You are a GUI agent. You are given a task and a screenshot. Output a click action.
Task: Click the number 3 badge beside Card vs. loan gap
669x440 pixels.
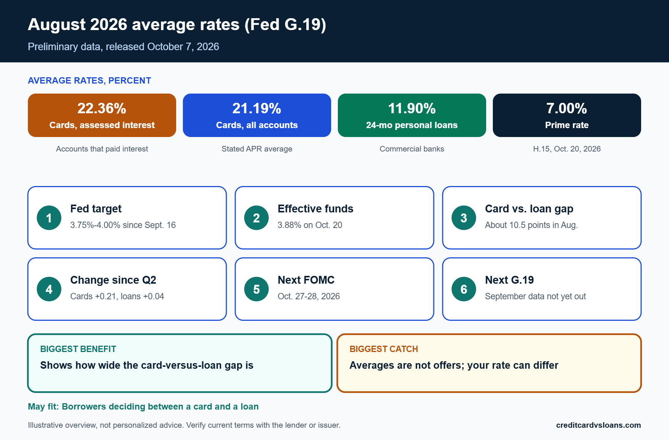(x=464, y=218)
